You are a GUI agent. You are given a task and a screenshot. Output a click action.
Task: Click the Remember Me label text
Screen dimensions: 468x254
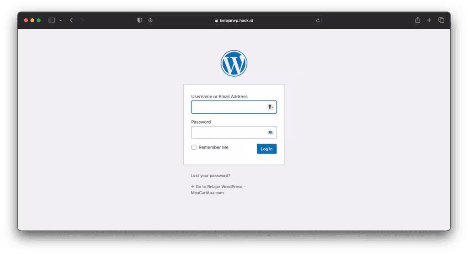213,148
